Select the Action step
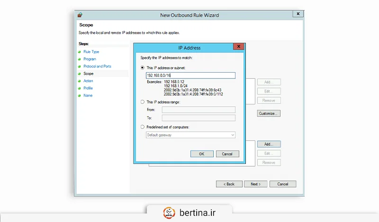Image resolution: width=379 pixels, height=222 pixels. click(x=88, y=81)
